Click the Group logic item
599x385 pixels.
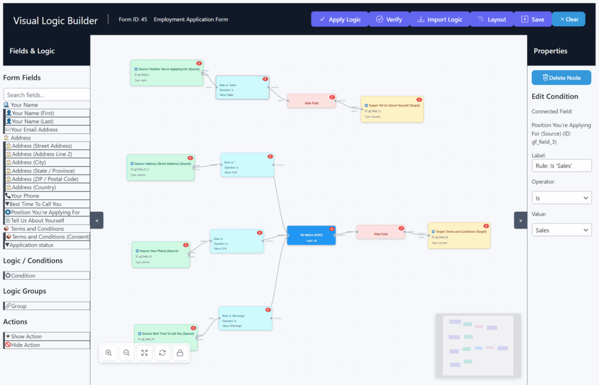coord(47,306)
